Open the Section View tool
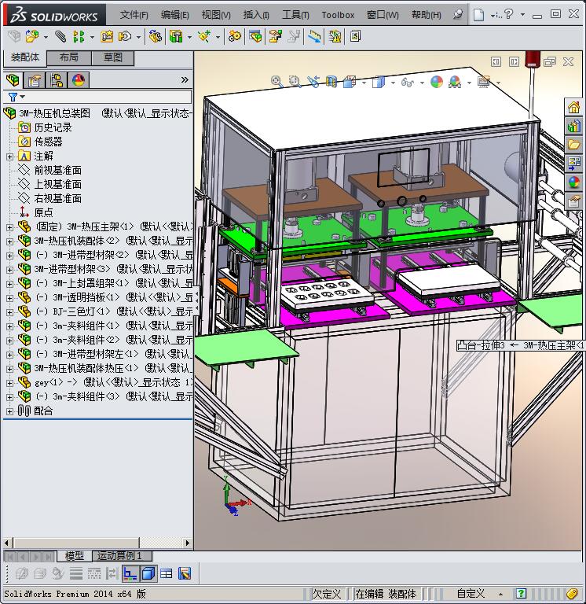Viewport: 586px width, 604px height. point(331,81)
